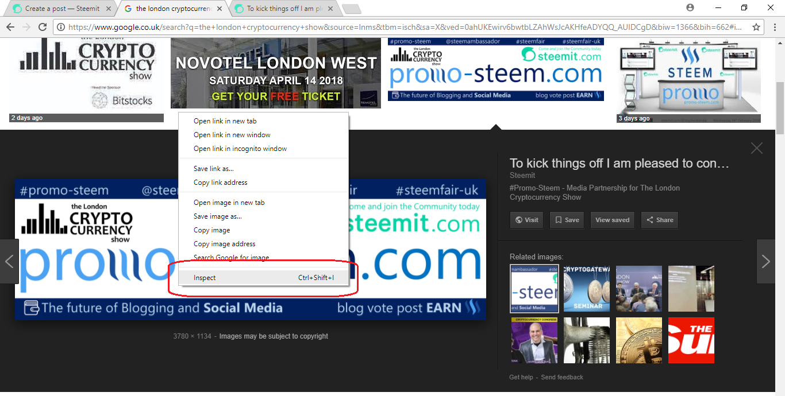Open 'View saved' images
Image resolution: width=785 pixels, height=396 pixels.
pos(612,220)
